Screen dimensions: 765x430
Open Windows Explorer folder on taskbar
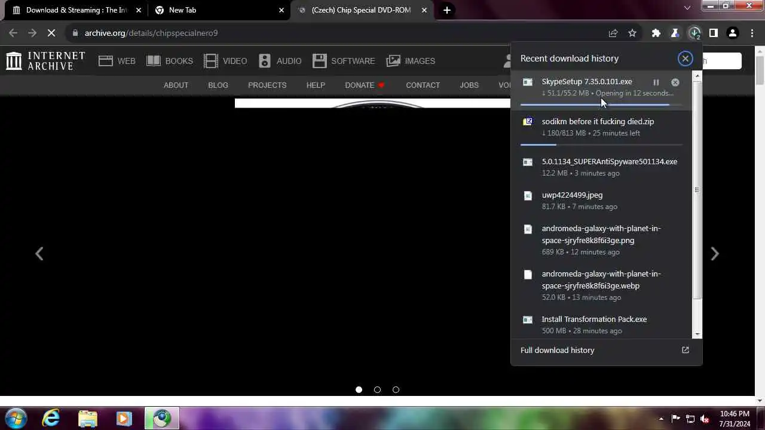88,418
